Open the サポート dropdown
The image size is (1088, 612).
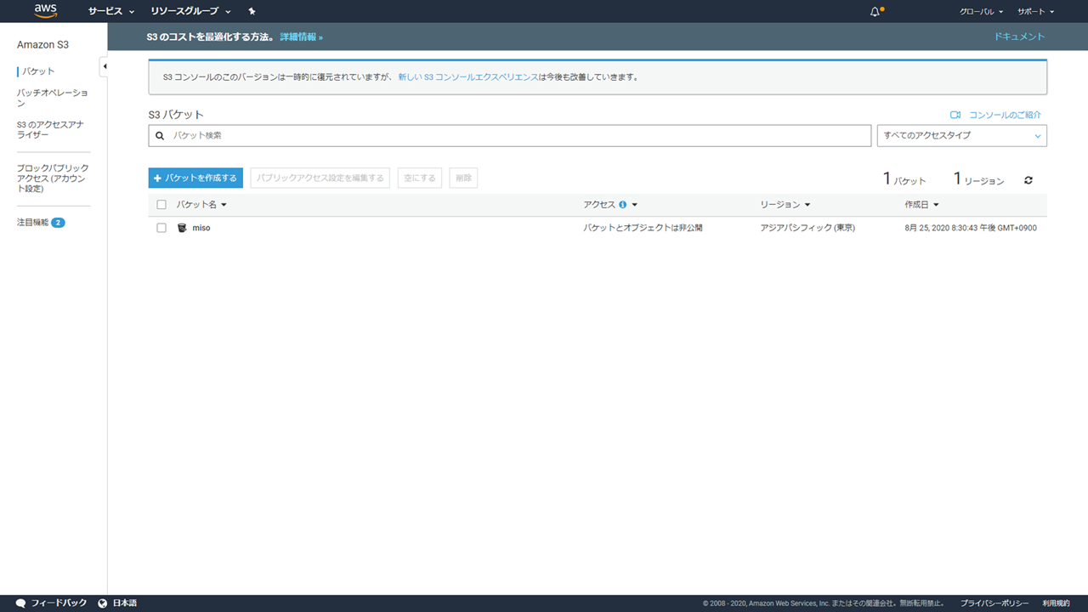(x=1035, y=12)
